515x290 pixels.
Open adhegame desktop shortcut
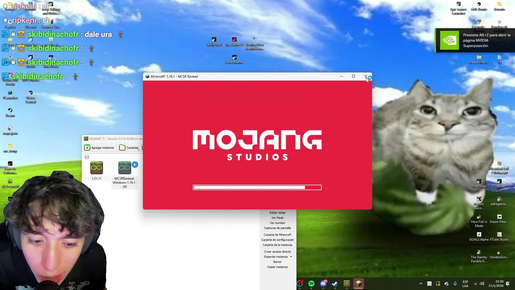(x=499, y=201)
